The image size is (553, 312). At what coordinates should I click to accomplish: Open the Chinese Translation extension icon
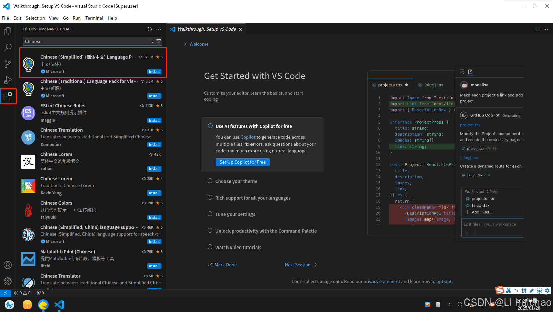point(28,137)
